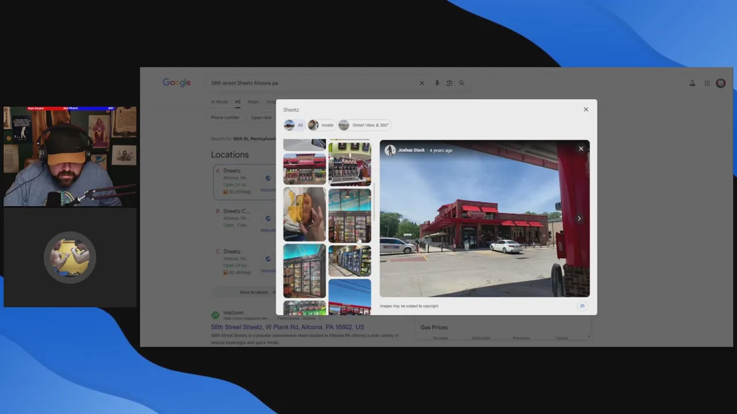The width and height of the screenshot is (737, 414).
Task: Open the Google apps grid
Action: point(706,83)
